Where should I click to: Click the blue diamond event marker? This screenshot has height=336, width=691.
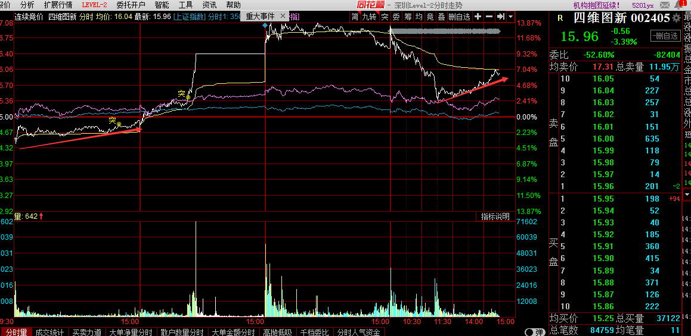click(265, 26)
